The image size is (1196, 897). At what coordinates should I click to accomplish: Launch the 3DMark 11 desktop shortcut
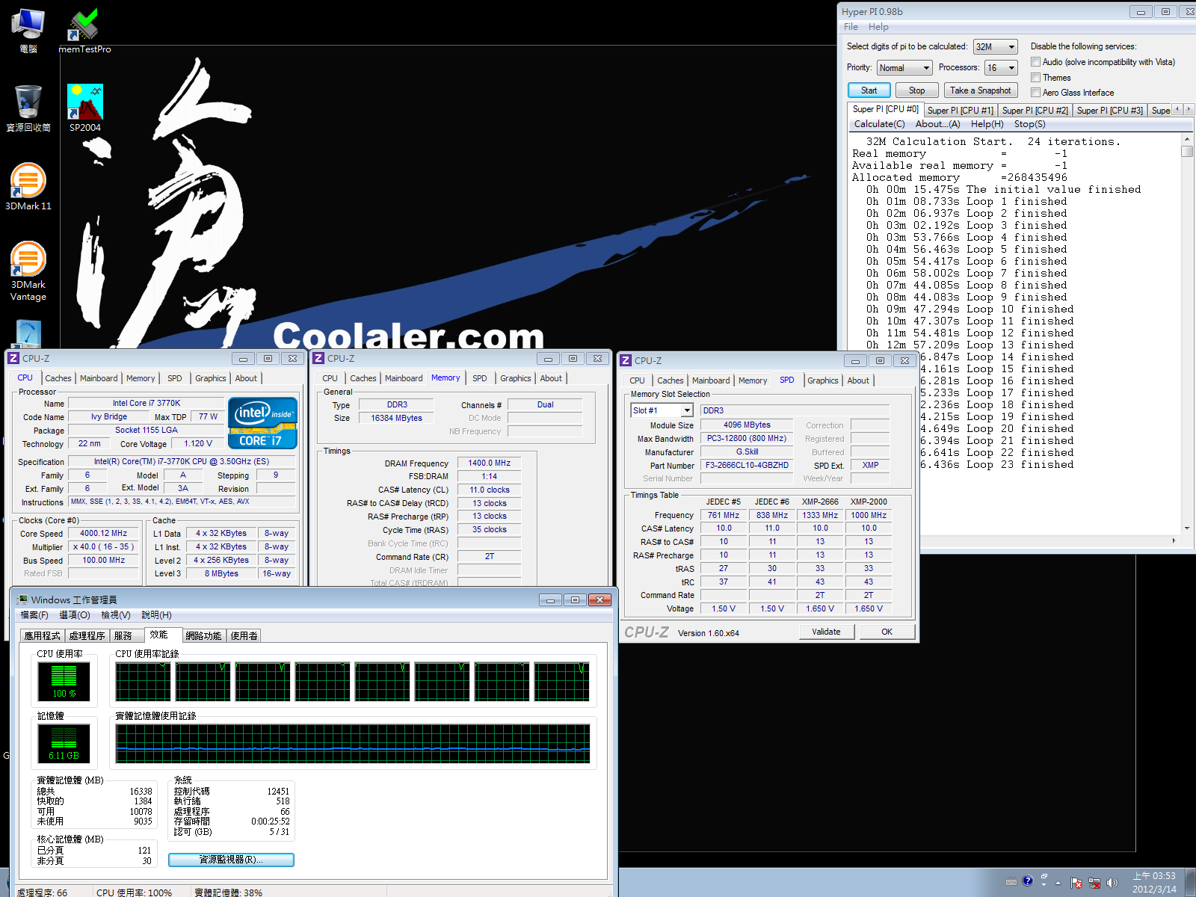pos(28,187)
